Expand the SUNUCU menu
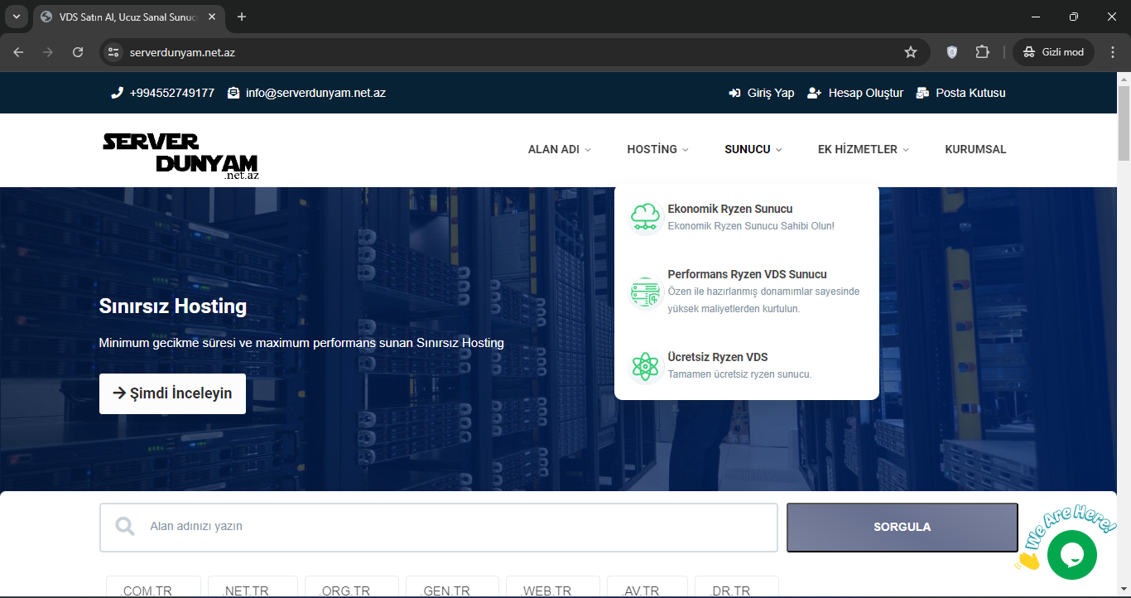 [753, 150]
